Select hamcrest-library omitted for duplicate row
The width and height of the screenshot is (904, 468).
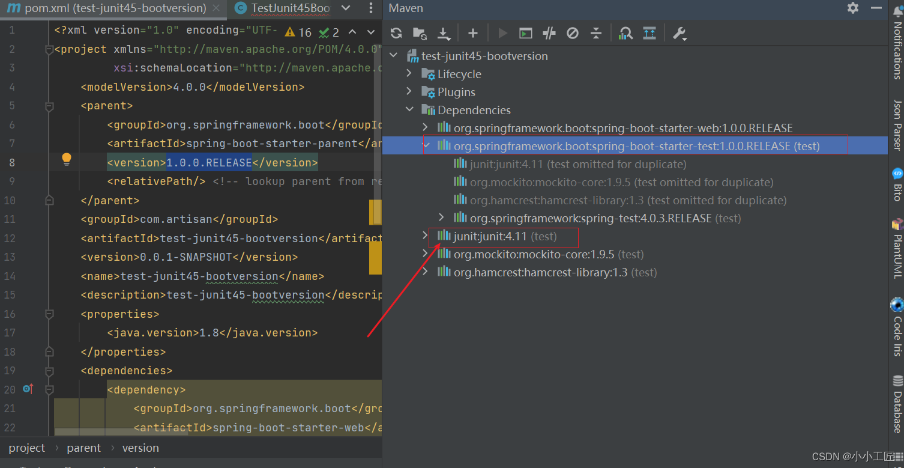point(620,200)
